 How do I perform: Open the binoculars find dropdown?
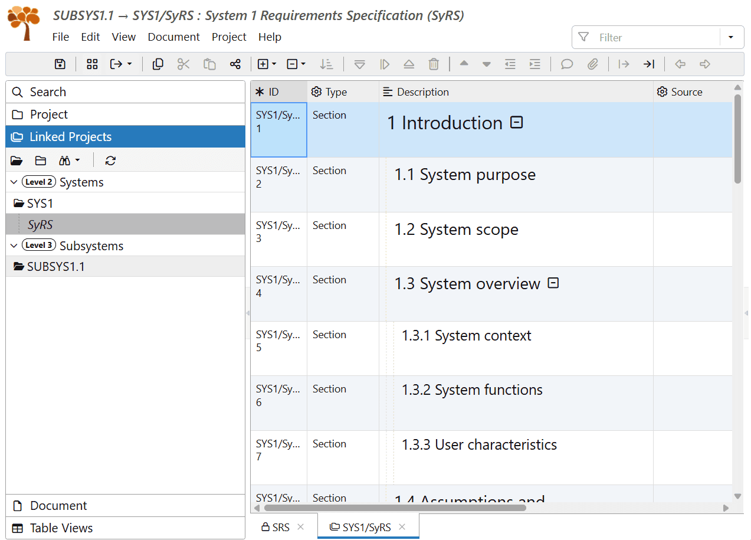pyautogui.click(x=70, y=161)
